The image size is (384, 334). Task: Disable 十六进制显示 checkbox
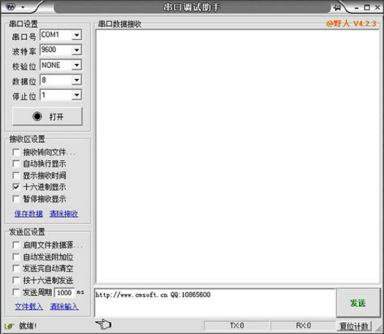tap(16, 187)
